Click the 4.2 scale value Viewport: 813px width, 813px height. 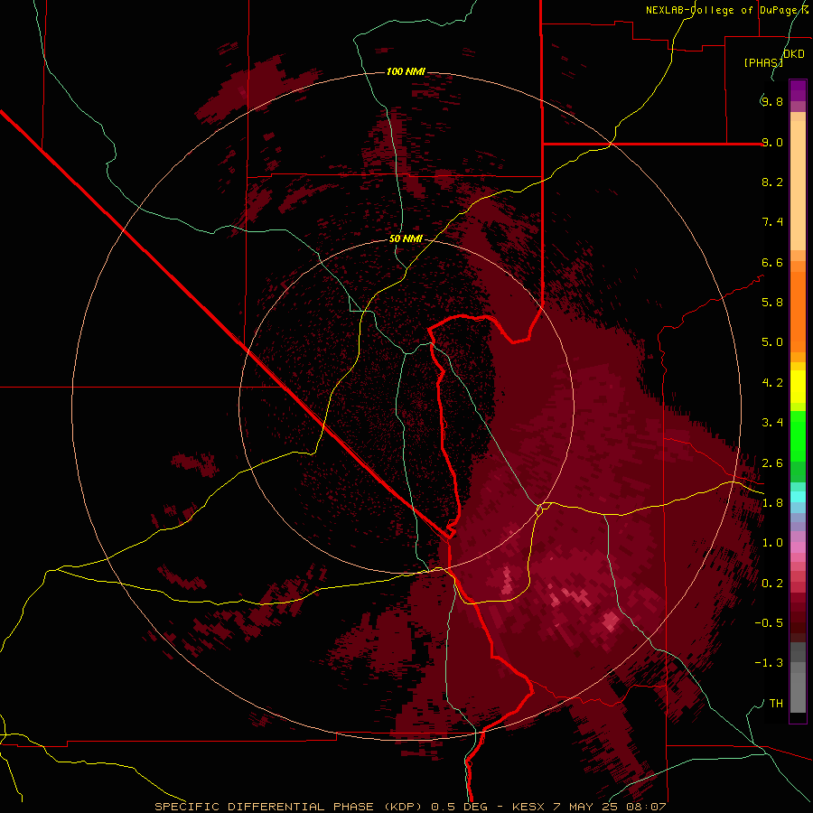[x=772, y=383]
